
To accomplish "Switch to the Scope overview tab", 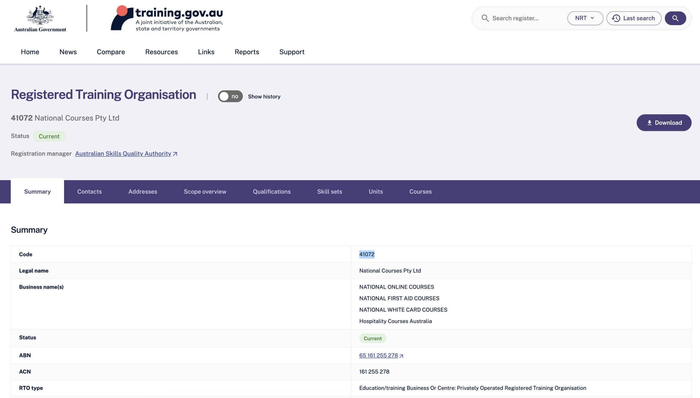I will [x=205, y=192].
